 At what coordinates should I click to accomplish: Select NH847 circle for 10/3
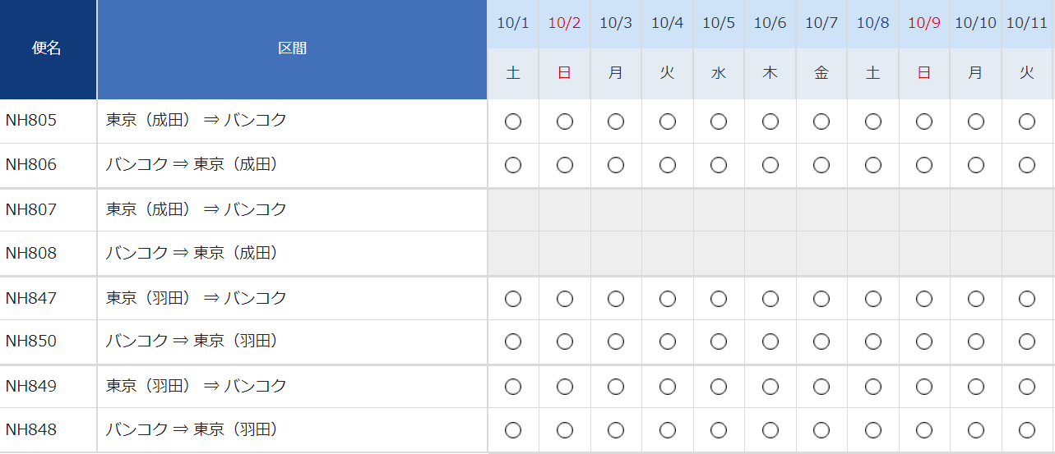click(x=616, y=299)
